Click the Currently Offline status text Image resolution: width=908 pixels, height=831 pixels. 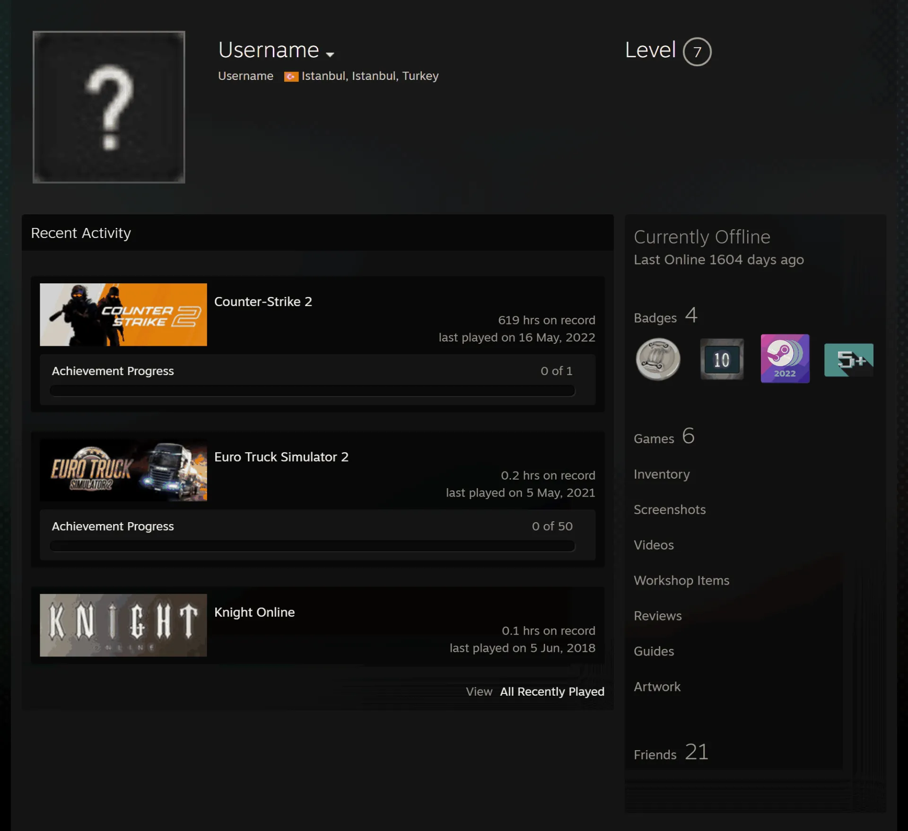click(x=702, y=237)
